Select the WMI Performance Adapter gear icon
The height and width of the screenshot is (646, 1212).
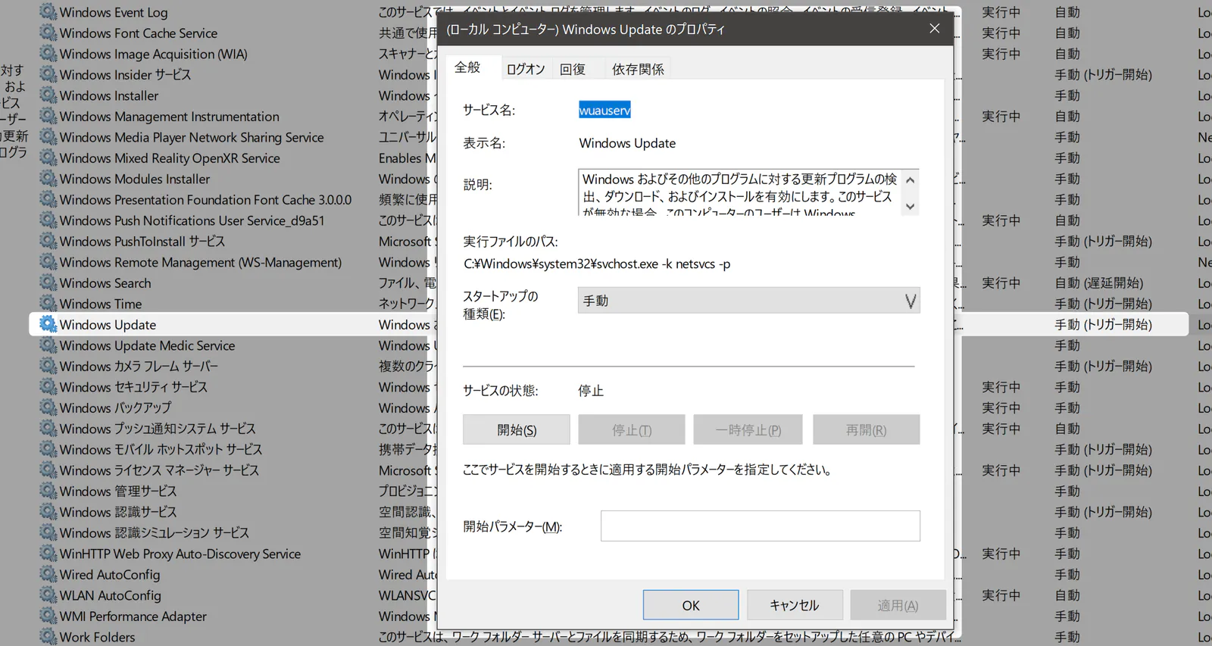(48, 616)
